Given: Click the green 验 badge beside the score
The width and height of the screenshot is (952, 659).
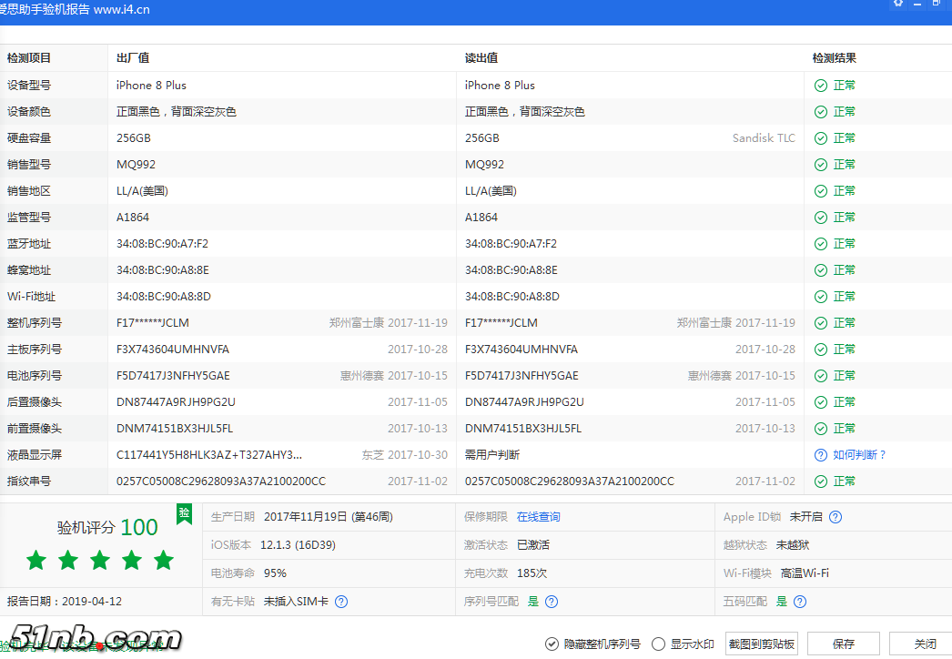Looking at the screenshot, I should tap(183, 513).
